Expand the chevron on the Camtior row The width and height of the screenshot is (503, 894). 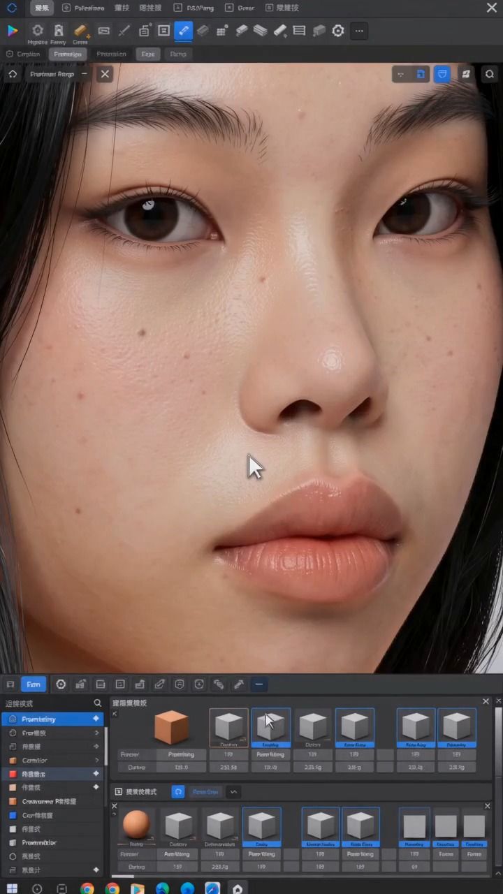pos(96,760)
